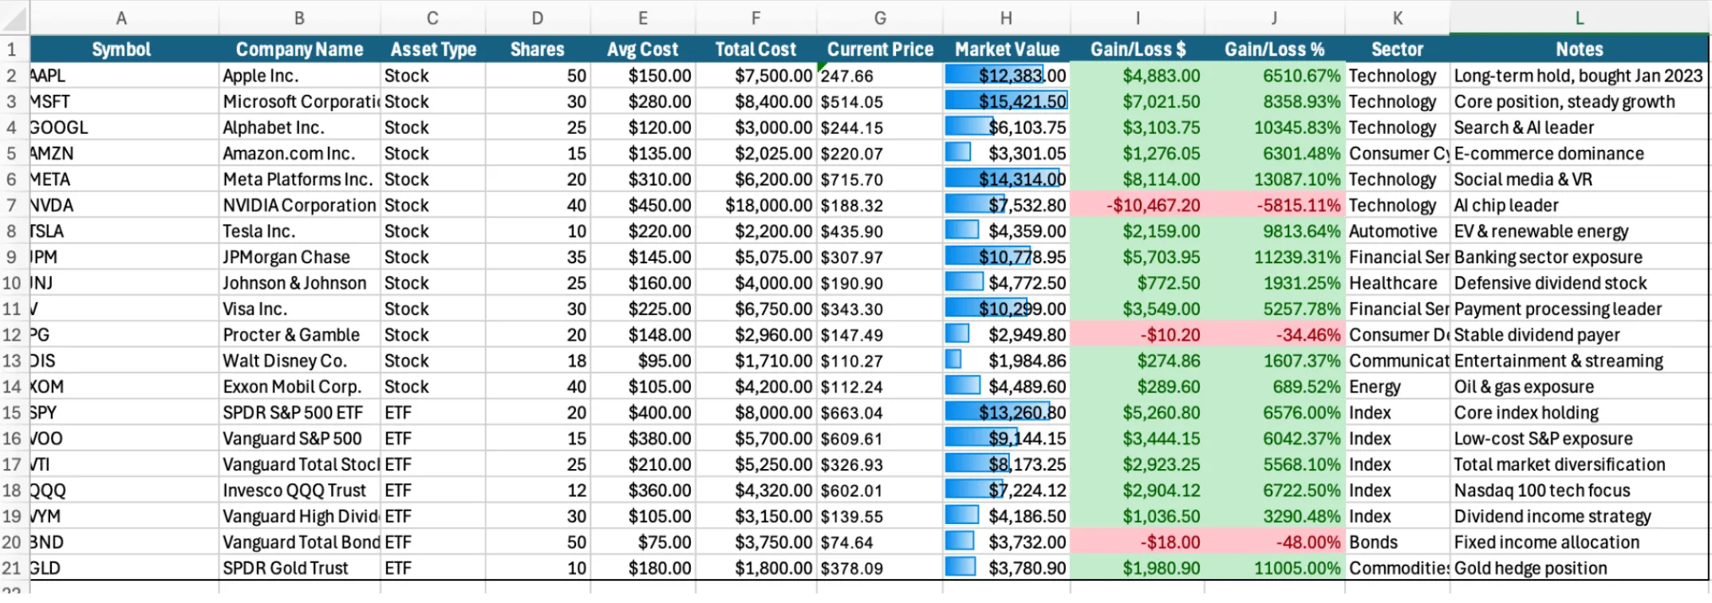Image resolution: width=1712 pixels, height=603 pixels.
Task: Click market value $15,421.50 cell
Action: tap(1007, 101)
